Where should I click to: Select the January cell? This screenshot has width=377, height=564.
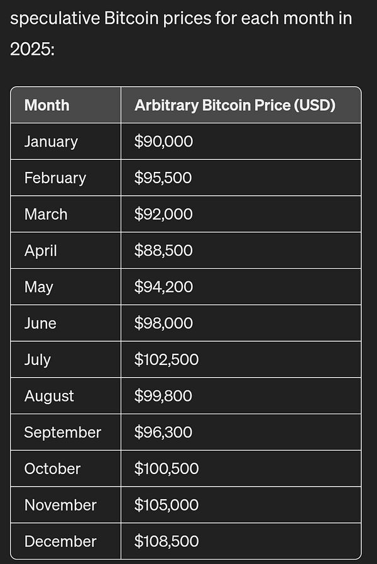point(51,142)
